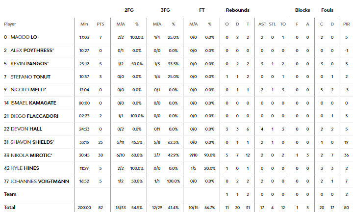This screenshot has height=212, width=353.
Task: Open Stefano Tonut player profile
Action: pos(30,77)
